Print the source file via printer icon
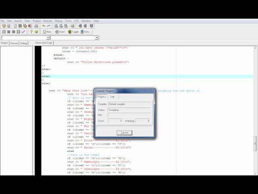 click(36, 26)
